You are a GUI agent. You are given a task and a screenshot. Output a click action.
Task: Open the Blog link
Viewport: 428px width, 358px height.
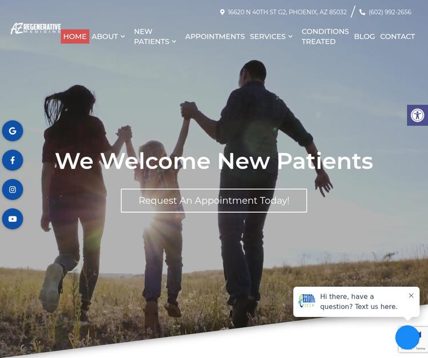tap(365, 36)
